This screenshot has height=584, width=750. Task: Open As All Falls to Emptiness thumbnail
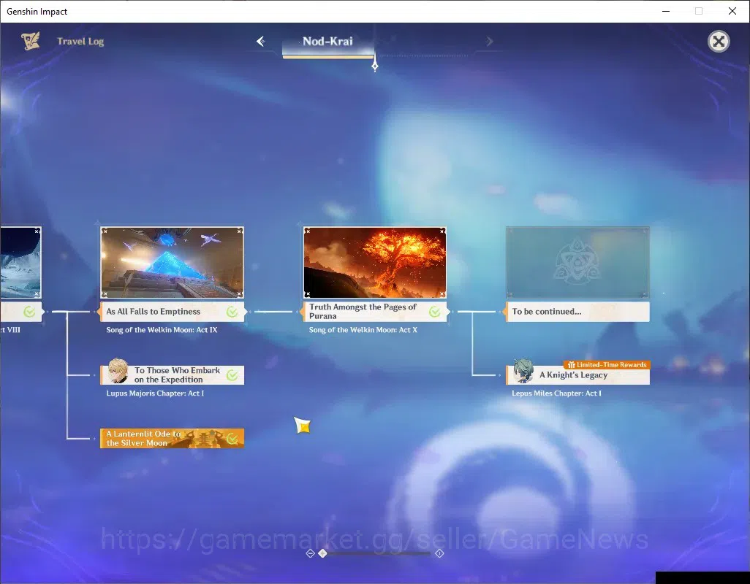[x=173, y=262]
